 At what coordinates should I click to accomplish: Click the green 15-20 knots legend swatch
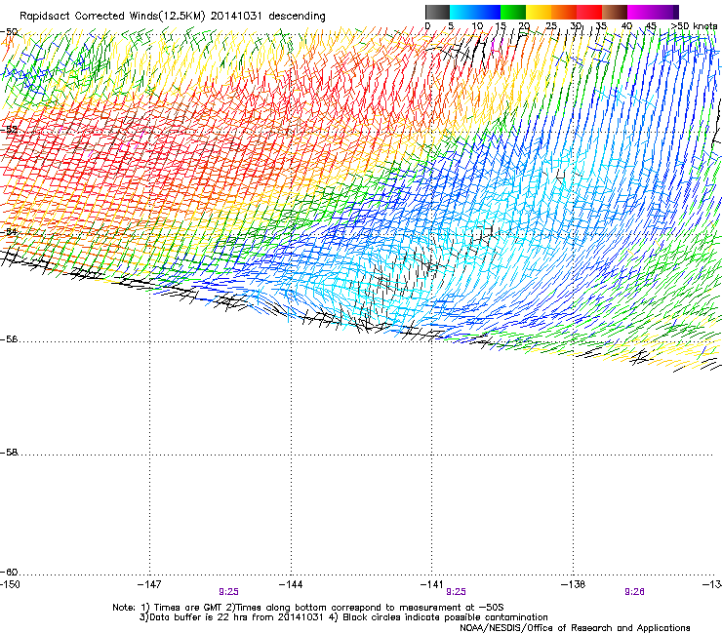(x=513, y=12)
